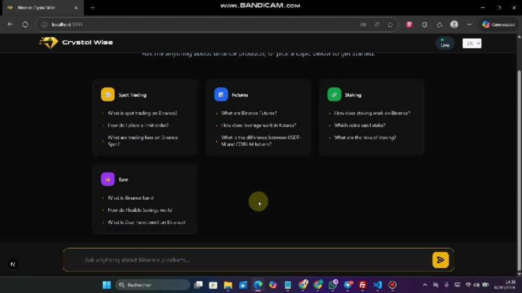Open Task View on the taskbar
The width and height of the screenshot is (522, 293).
198,285
